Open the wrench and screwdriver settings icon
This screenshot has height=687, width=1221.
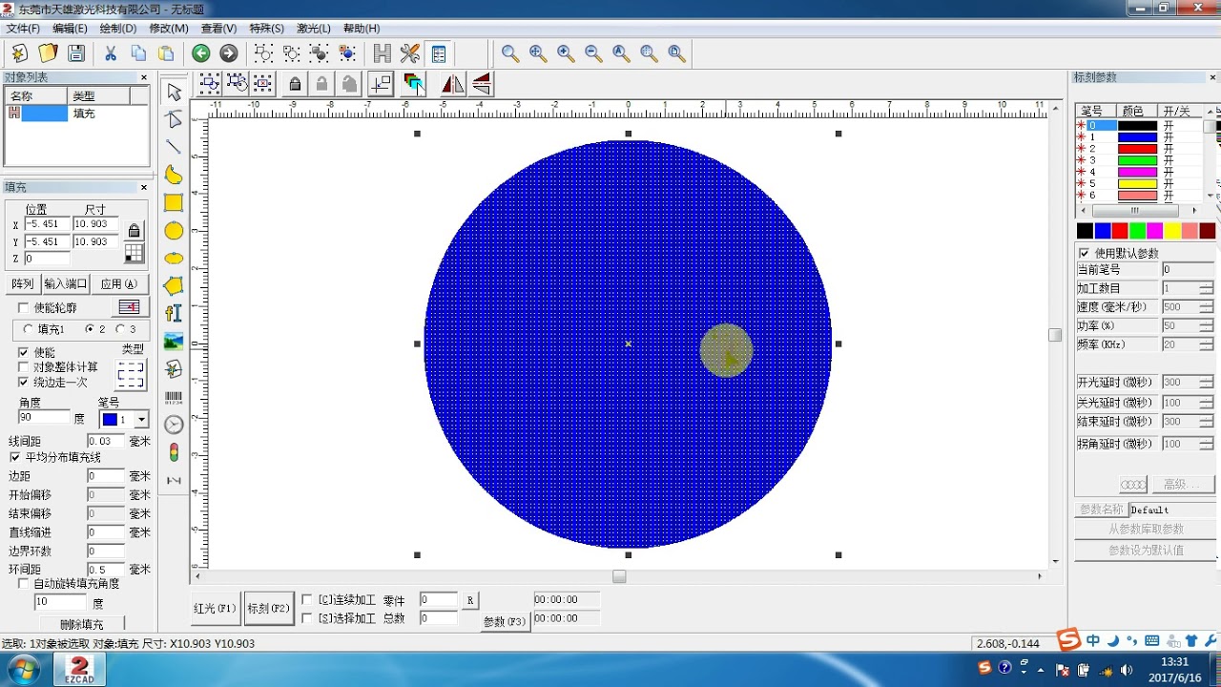coord(410,53)
